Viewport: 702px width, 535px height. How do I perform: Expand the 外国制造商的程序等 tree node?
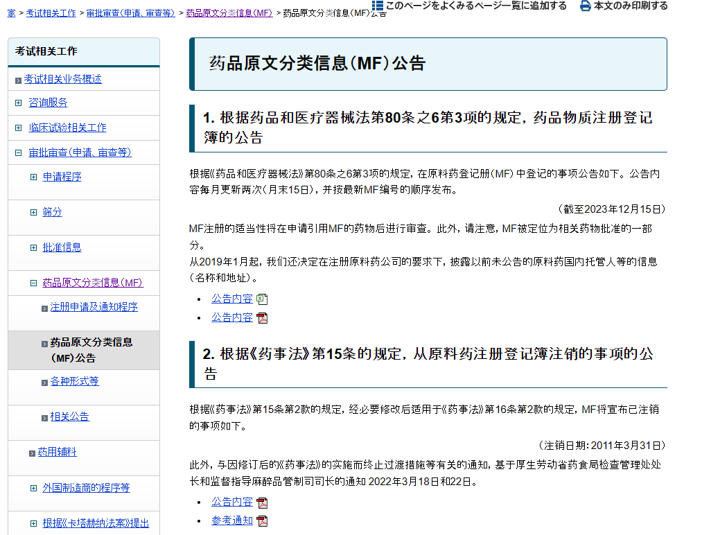[x=33, y=489]
